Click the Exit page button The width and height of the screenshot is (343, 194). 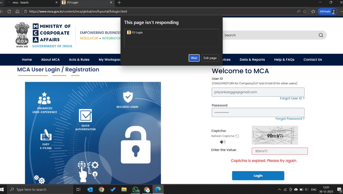(x=210, y=58)
